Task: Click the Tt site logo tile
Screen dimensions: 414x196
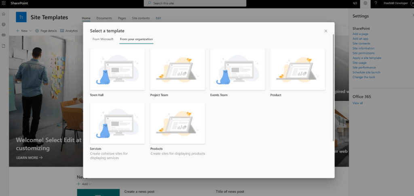Action: (x=21, y=17)
